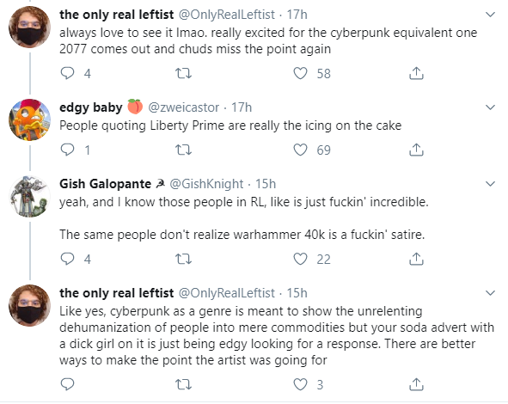Share the last tweet about cyberpunk genre
The height and width of the screenshot is (404, 508).
(x=416, y=384)
